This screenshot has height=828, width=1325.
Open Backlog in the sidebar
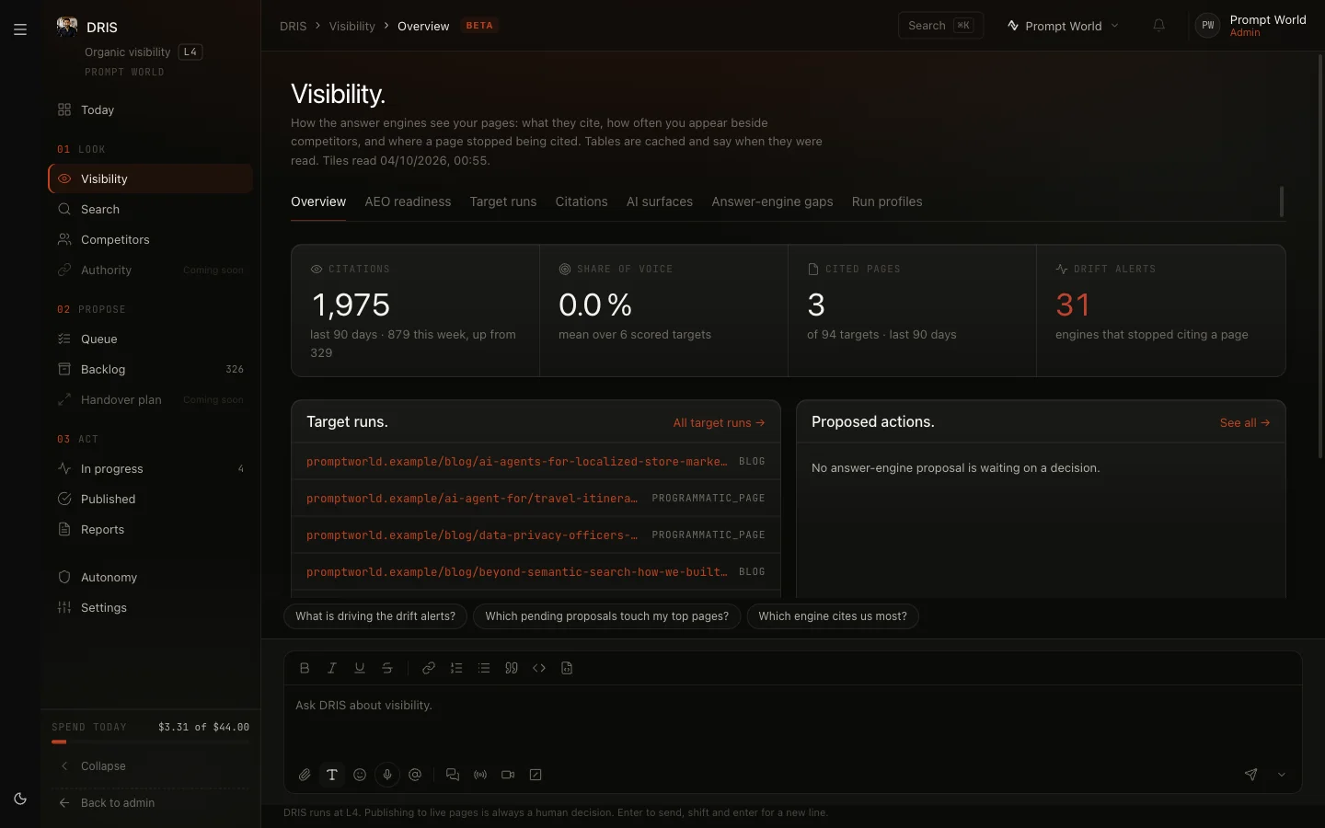pos(151,369)
